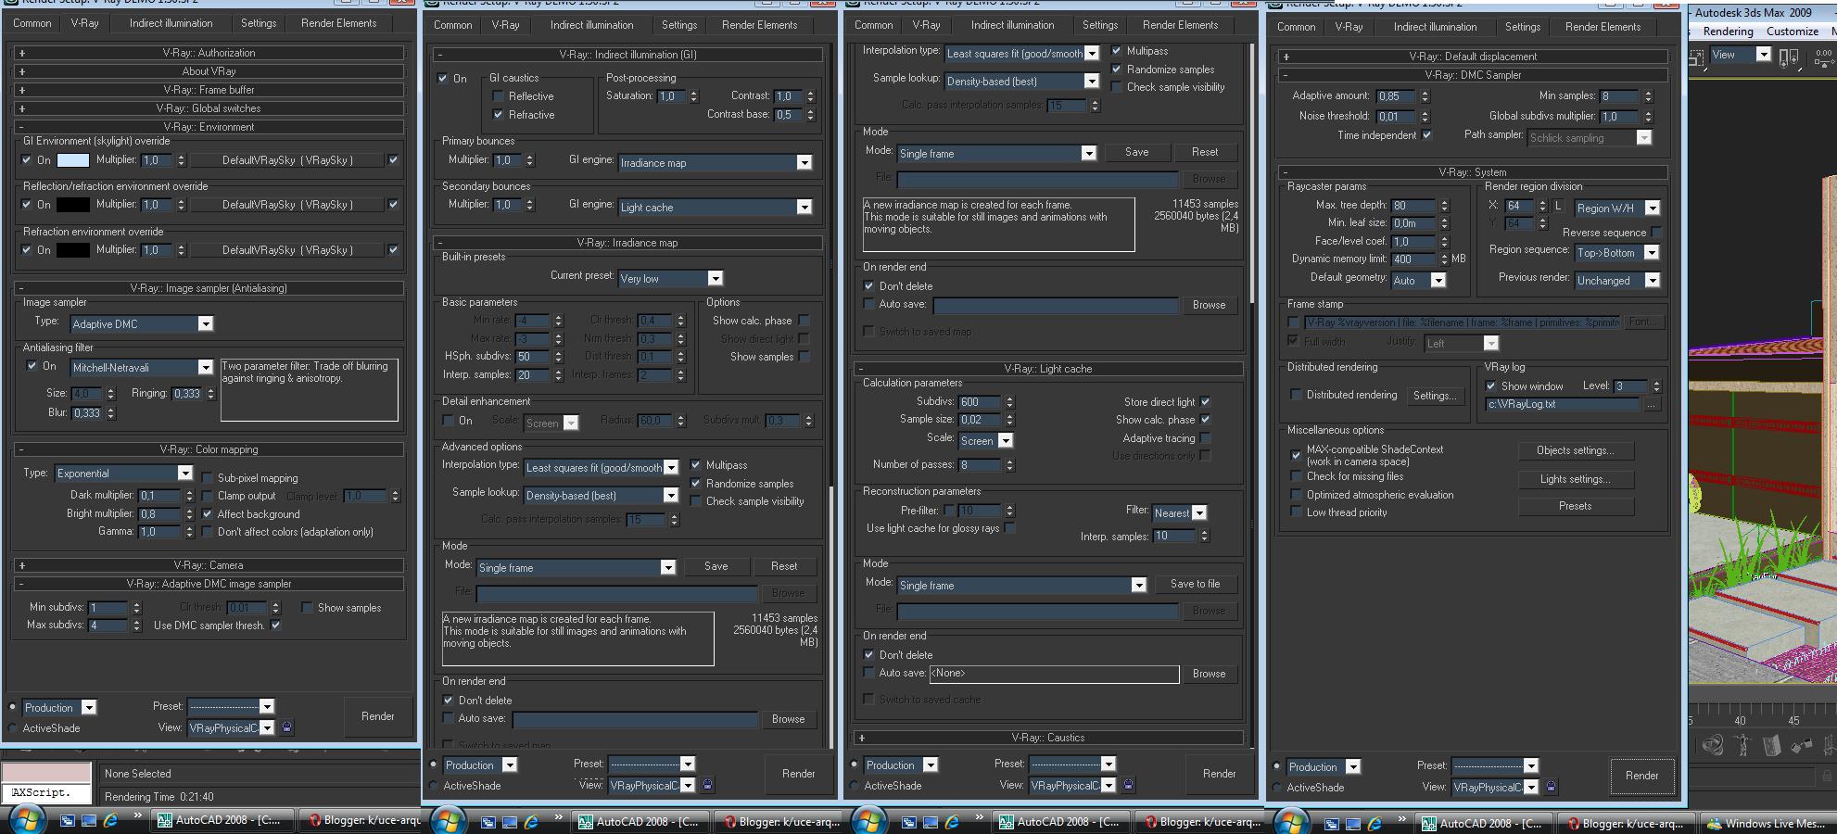Turn on Detail enhancement

pyautogui.click(x=449, y=421)
